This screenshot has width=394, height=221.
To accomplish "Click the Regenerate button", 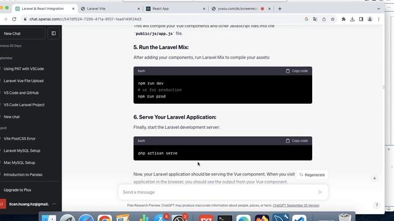I will [x=312, y=175].
